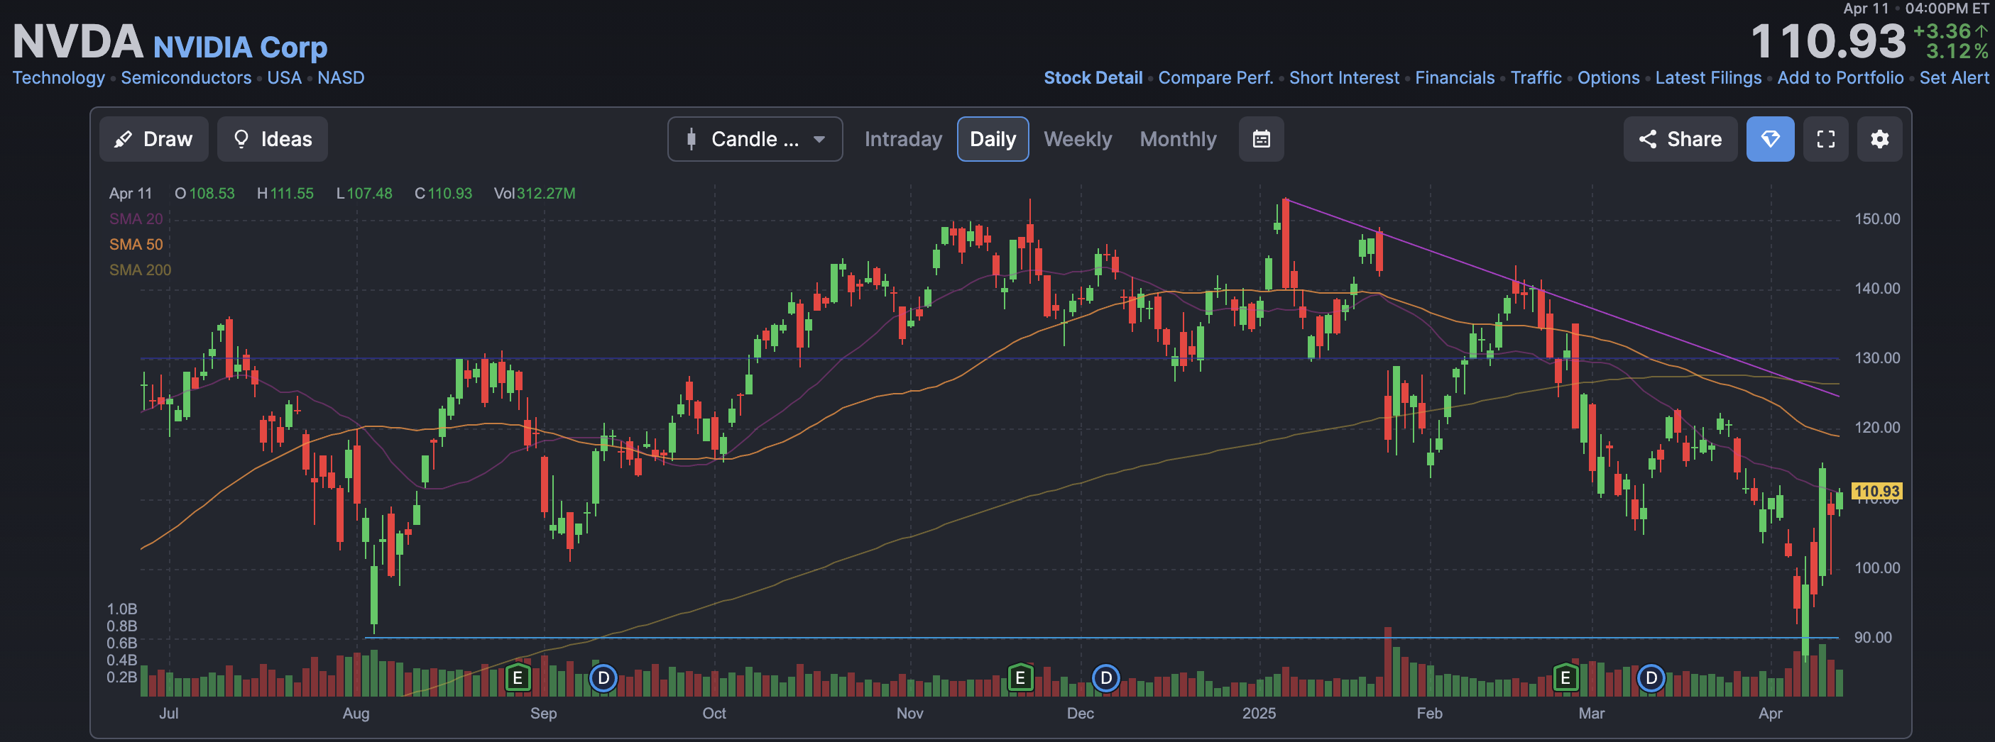Click the 110.93 current price tag on axis
Image resolution: width=1995 pixels, height=742 pixels.
click(1876, 492)
